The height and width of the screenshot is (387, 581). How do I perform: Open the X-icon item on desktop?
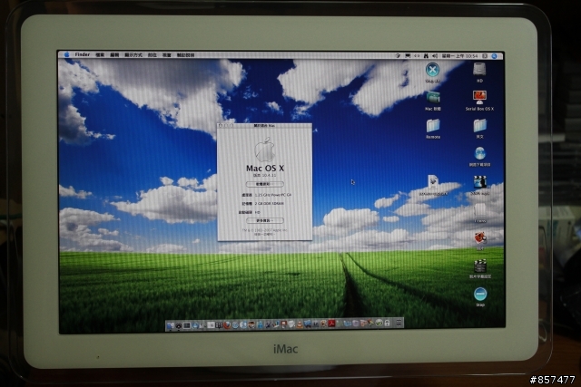point(432,70)
